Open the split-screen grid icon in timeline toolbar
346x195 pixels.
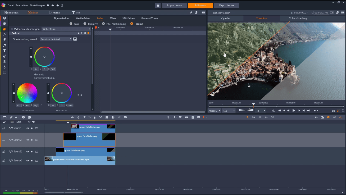coord(107,117)
